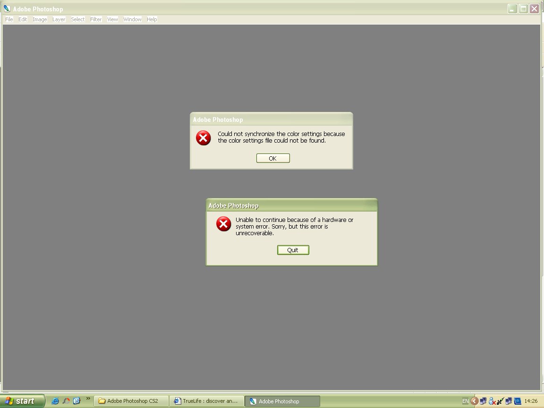
Task: Open the Layer menu
Action: pyautogui.click(x=59, y=19)
